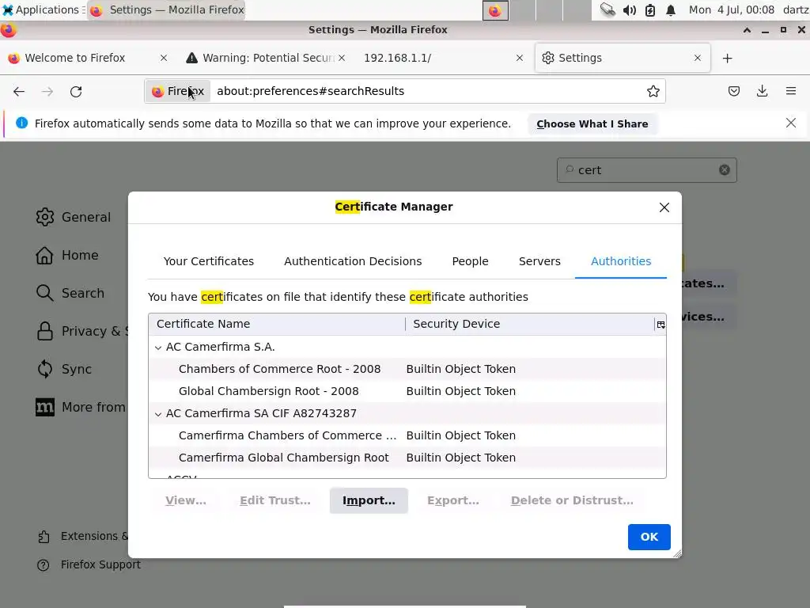Click the View... button
This screenshot has width=810, height=608.
(x=186, y=500)
